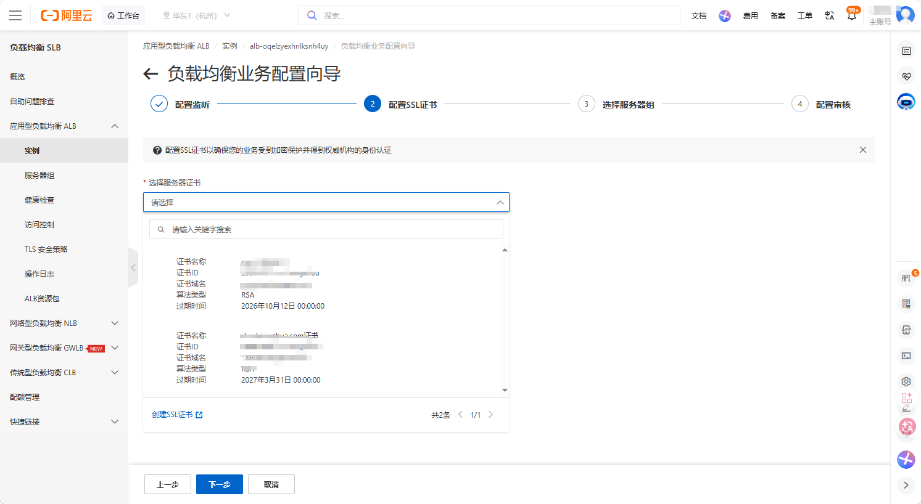Click 应用型负载均衡 ALB breadcrumb

pyautogui.click(x=176, y=46)
